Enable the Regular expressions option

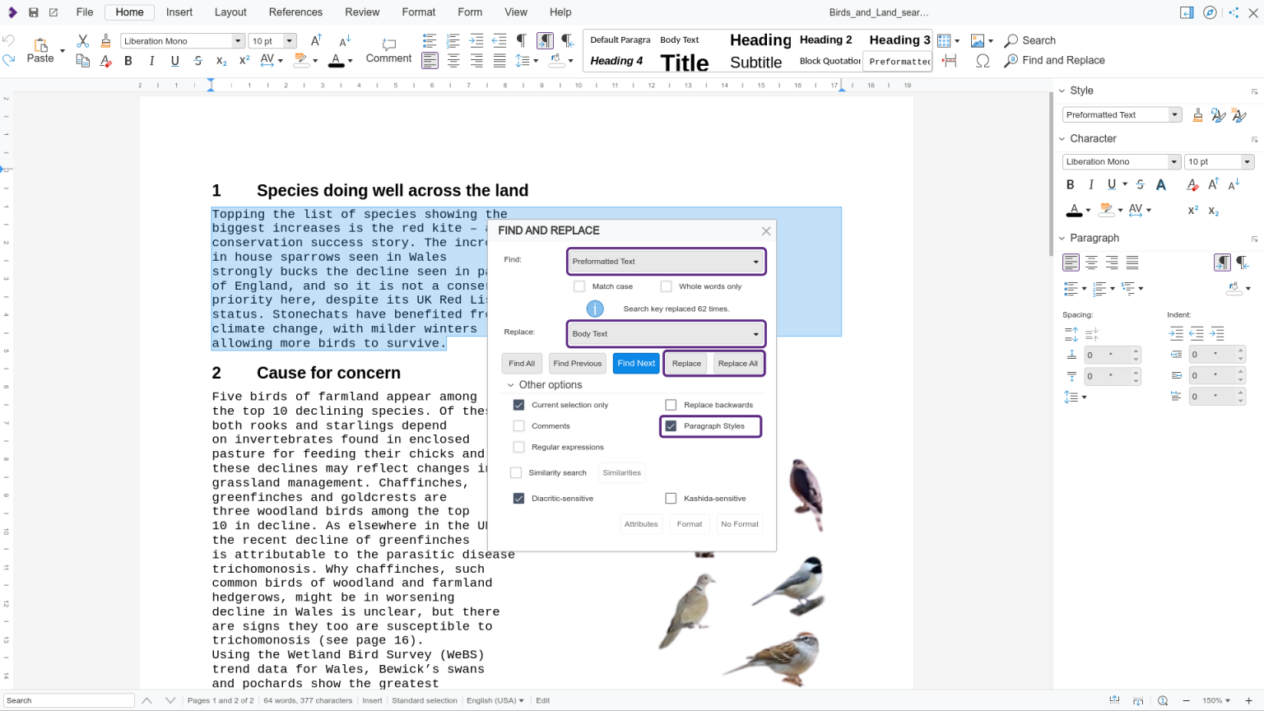coord(518,447)
